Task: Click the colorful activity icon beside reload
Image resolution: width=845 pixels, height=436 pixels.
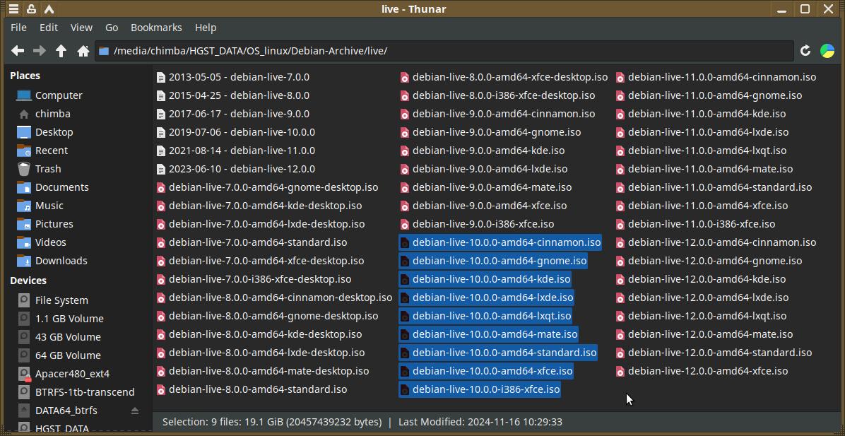Action: pos(827,51)
